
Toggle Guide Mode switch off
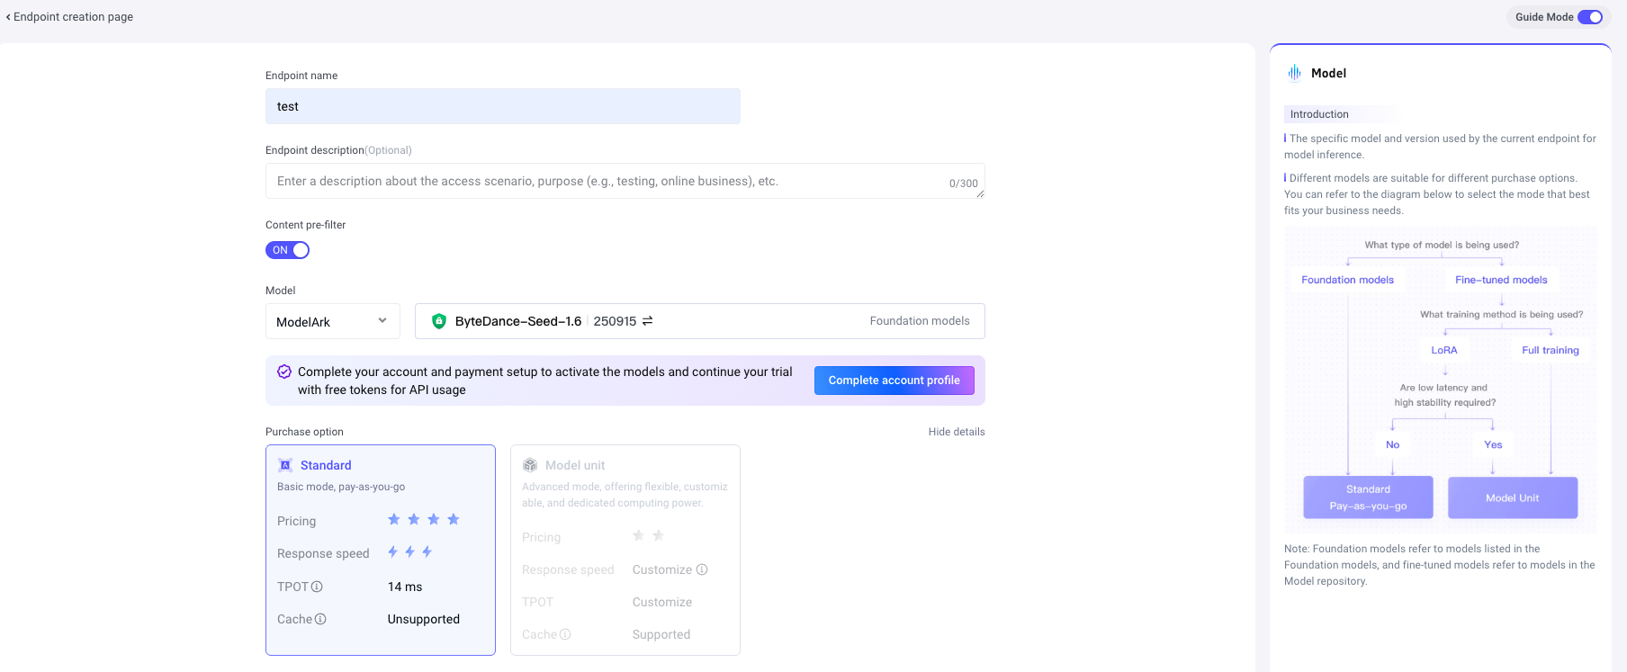click(x=1590, y=17)
